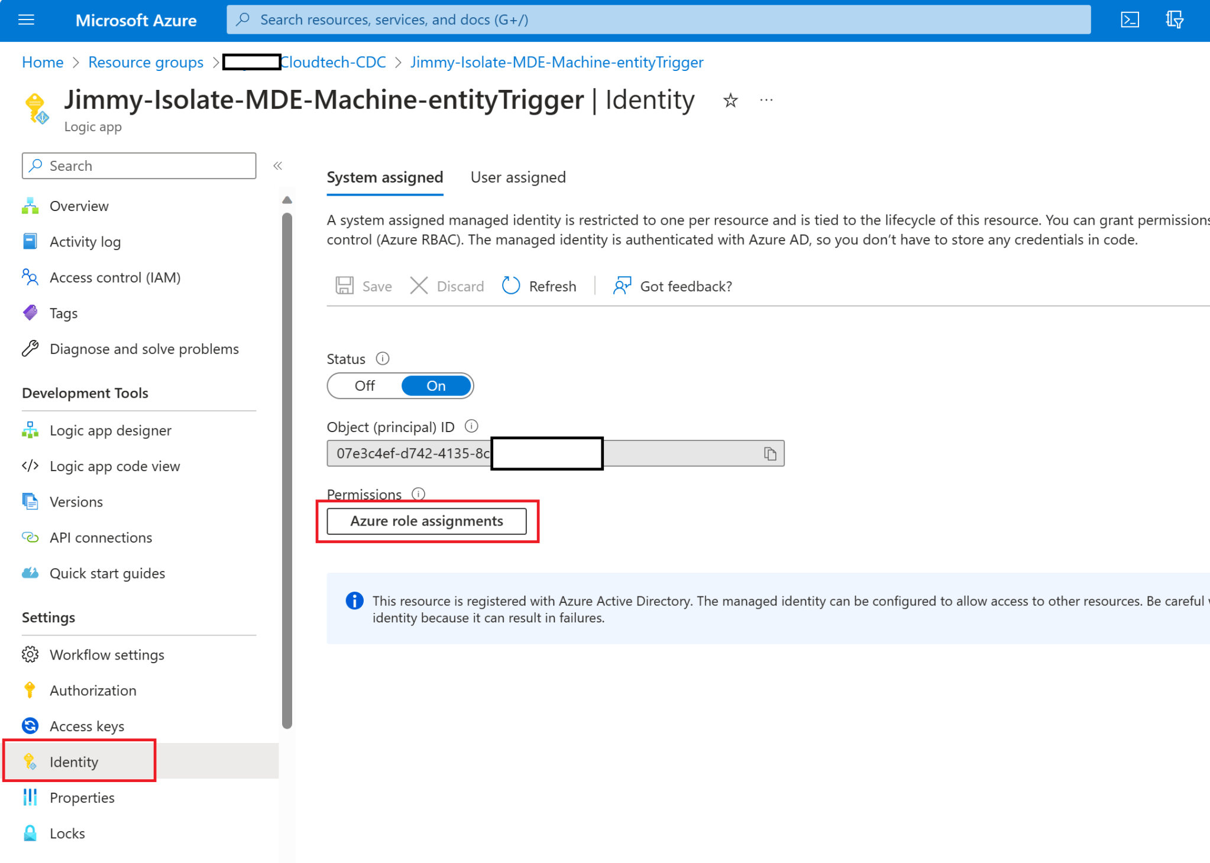Switch to the User assigned tab

click(x=517, y=177)
